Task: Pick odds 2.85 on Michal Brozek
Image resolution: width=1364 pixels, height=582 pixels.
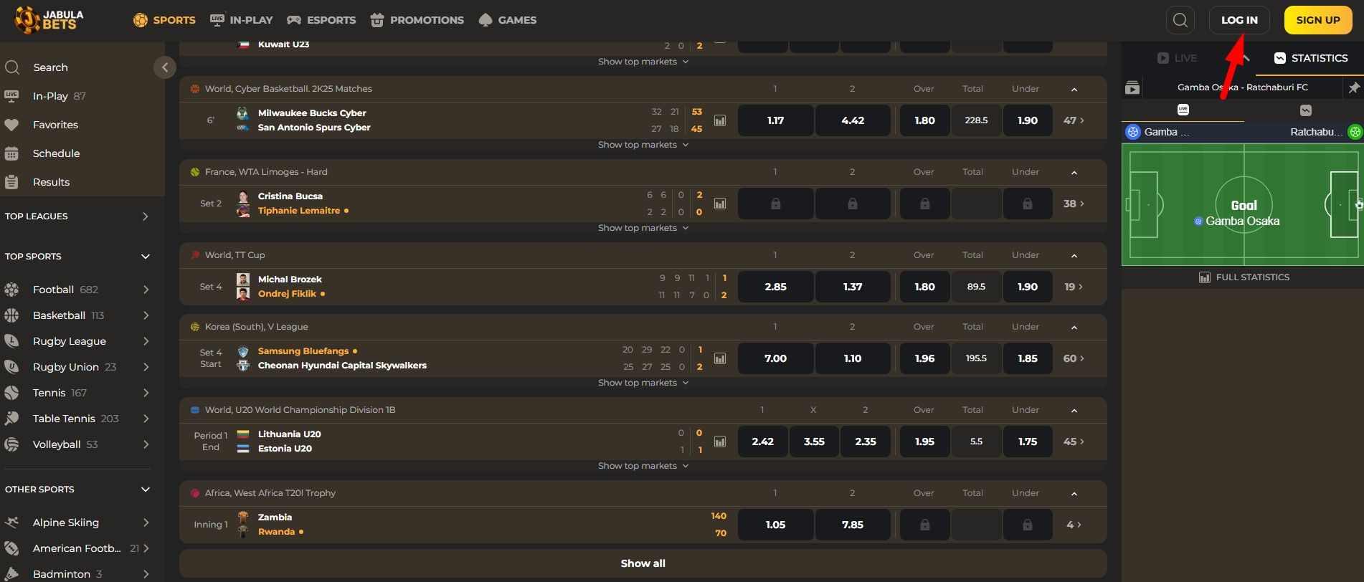Action: (775, 287)
